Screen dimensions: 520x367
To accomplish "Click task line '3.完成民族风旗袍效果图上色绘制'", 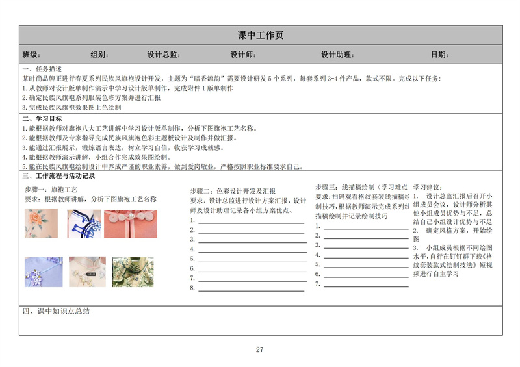I will [x=71, y=107].
